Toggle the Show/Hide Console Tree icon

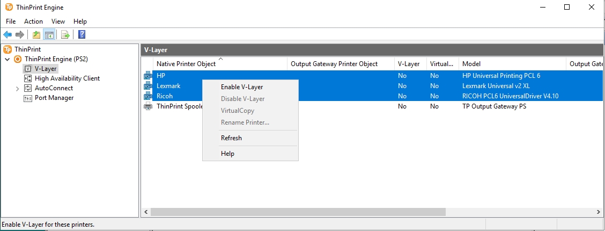click(x=49, y=35)
